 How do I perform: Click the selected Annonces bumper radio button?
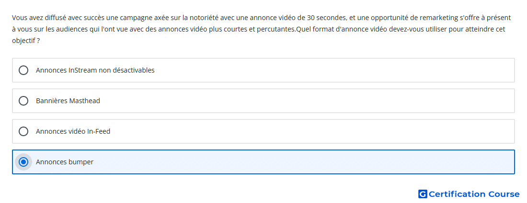(23, 162)
